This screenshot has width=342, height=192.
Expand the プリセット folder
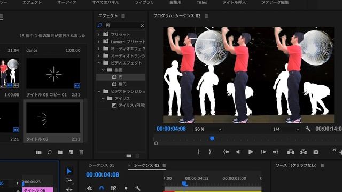pyautogui.click(x=98, y=34)
